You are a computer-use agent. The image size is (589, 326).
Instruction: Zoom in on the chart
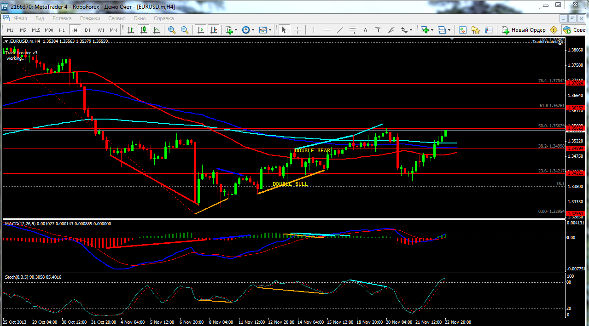172,30
